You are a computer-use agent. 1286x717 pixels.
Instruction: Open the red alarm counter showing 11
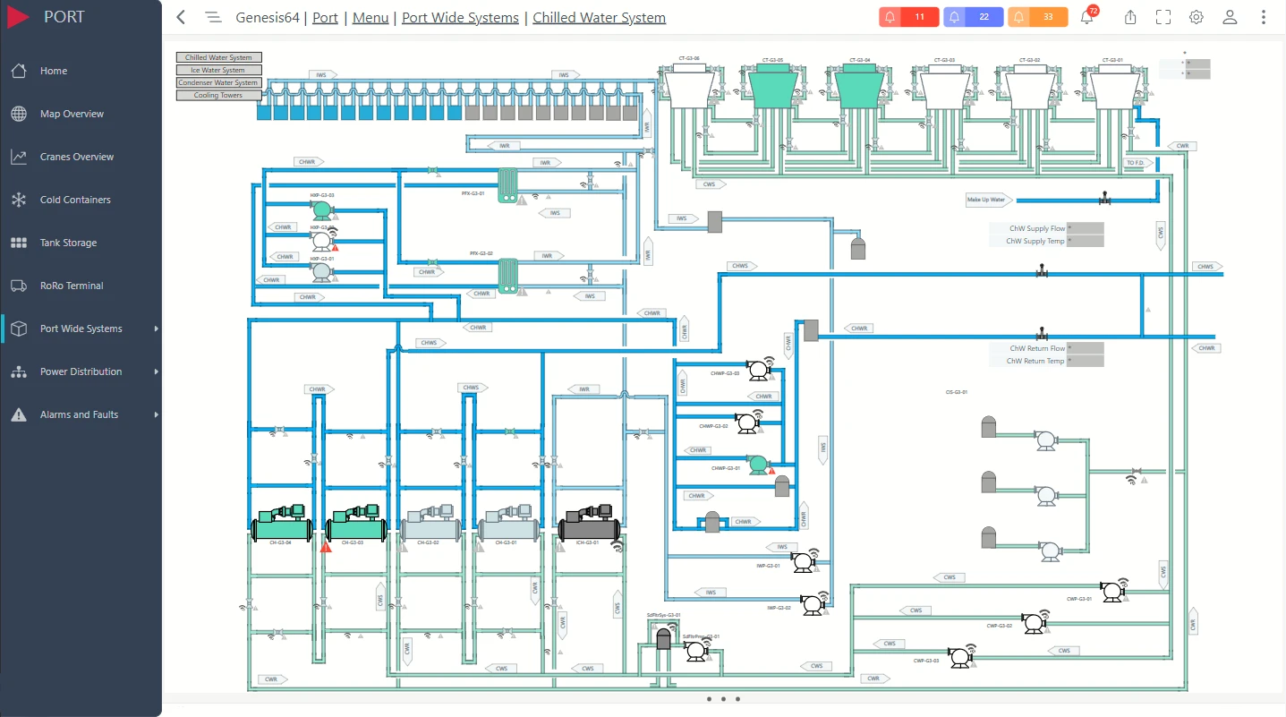pos(908,17)
